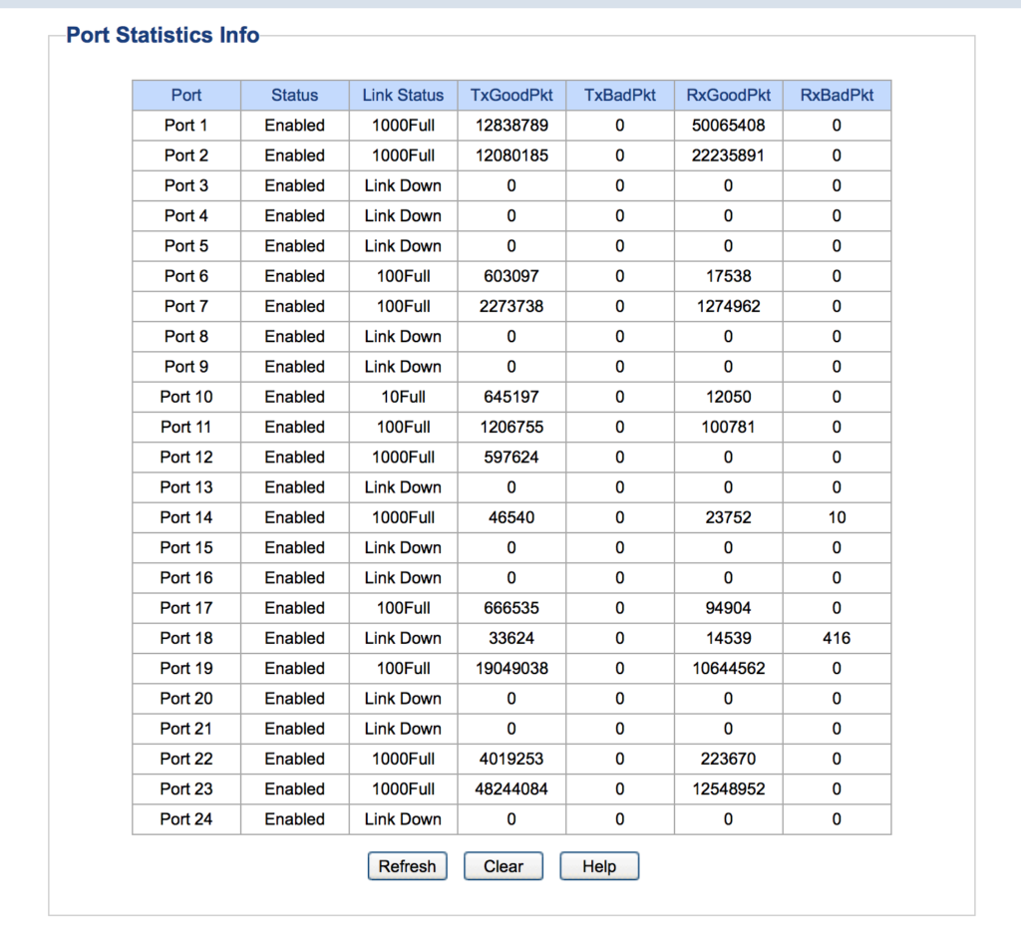Select Port 23's TxGoodPkt value 48244084

coord(511,788)
